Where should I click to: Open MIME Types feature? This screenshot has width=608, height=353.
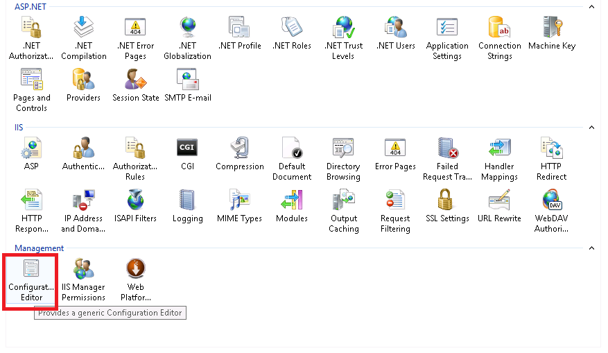[240, 206]
